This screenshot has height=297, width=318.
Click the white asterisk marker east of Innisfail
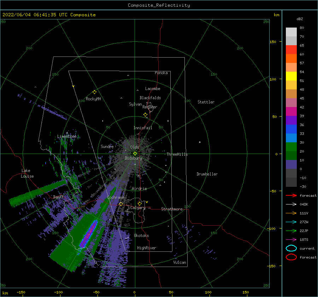168,121
